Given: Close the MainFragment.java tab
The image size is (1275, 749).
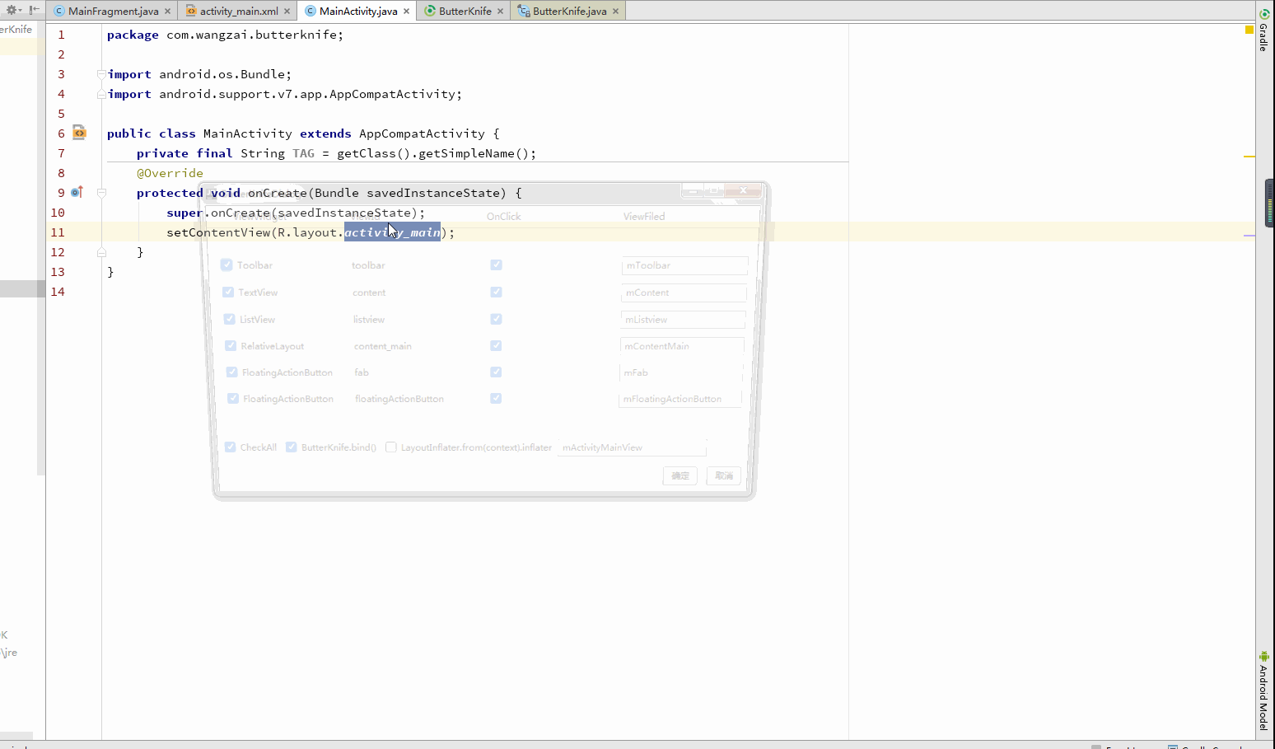Looking at the screenshot, I should 167,12.
